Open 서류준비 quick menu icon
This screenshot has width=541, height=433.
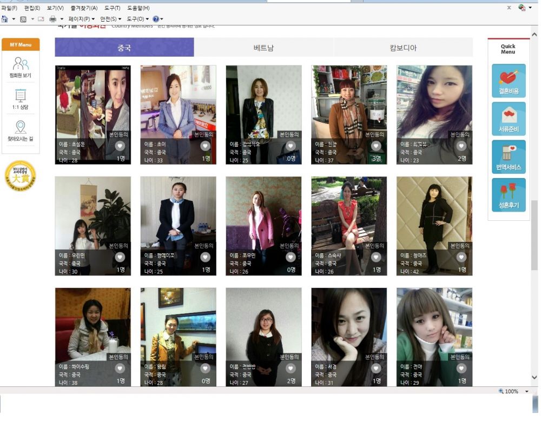(x=509, y=119)
